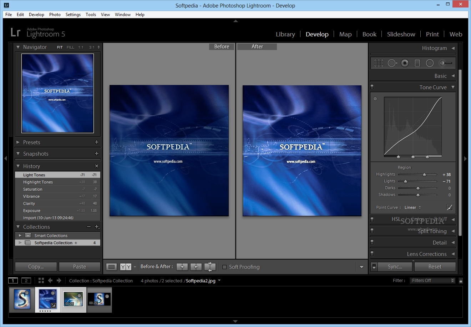Set navigator zoom to 1:1
Image resolution: width=471 pixels, height=327 pixels.
[81, 47]
